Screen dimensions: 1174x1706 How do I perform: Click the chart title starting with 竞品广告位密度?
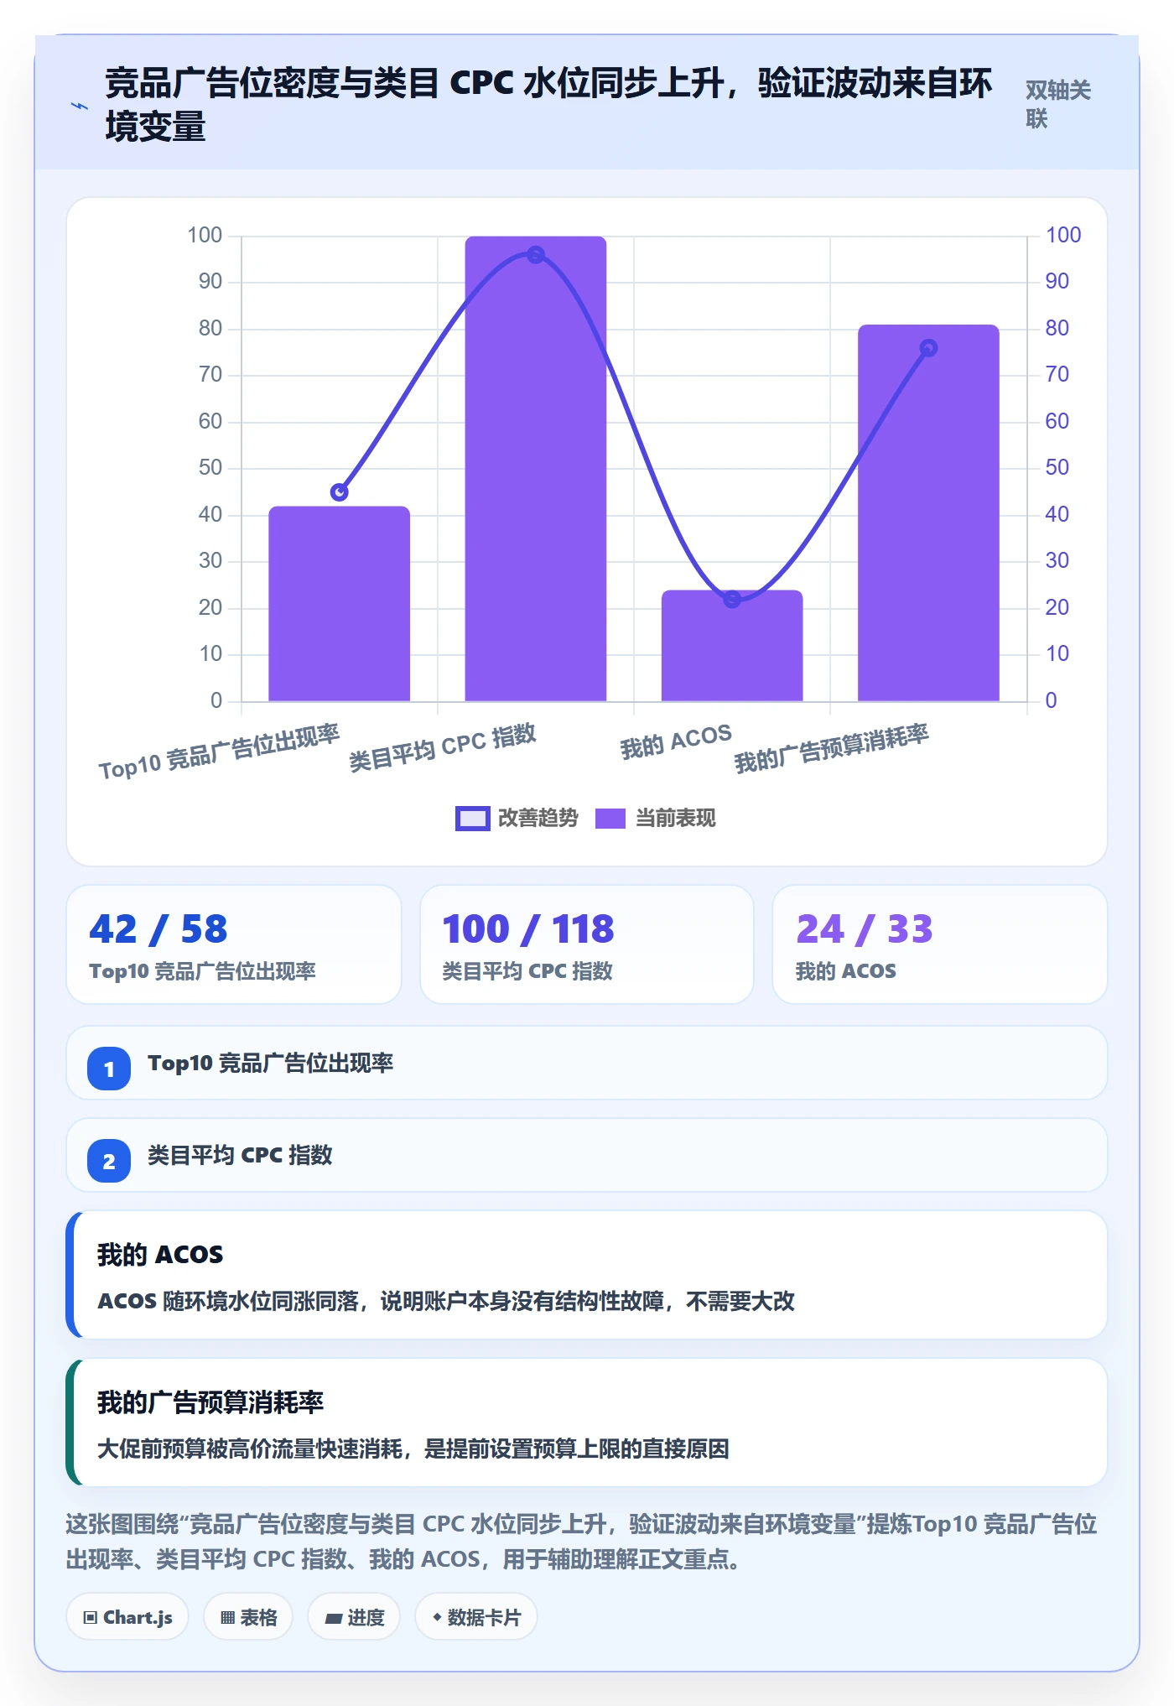pos(548,105)
